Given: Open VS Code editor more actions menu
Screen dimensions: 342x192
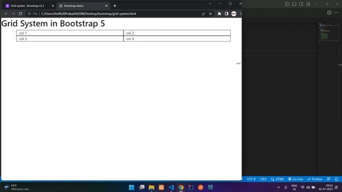Looking at the screenshot, I should pyautogui.click(x=336, y=12).
